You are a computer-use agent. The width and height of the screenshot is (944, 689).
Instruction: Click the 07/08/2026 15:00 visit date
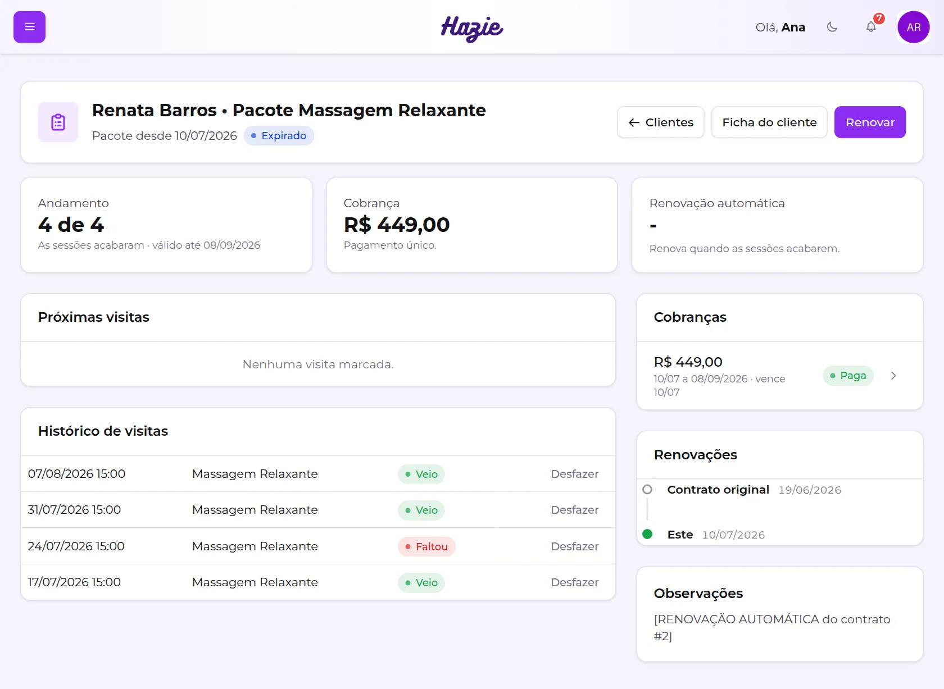point(76,474)
